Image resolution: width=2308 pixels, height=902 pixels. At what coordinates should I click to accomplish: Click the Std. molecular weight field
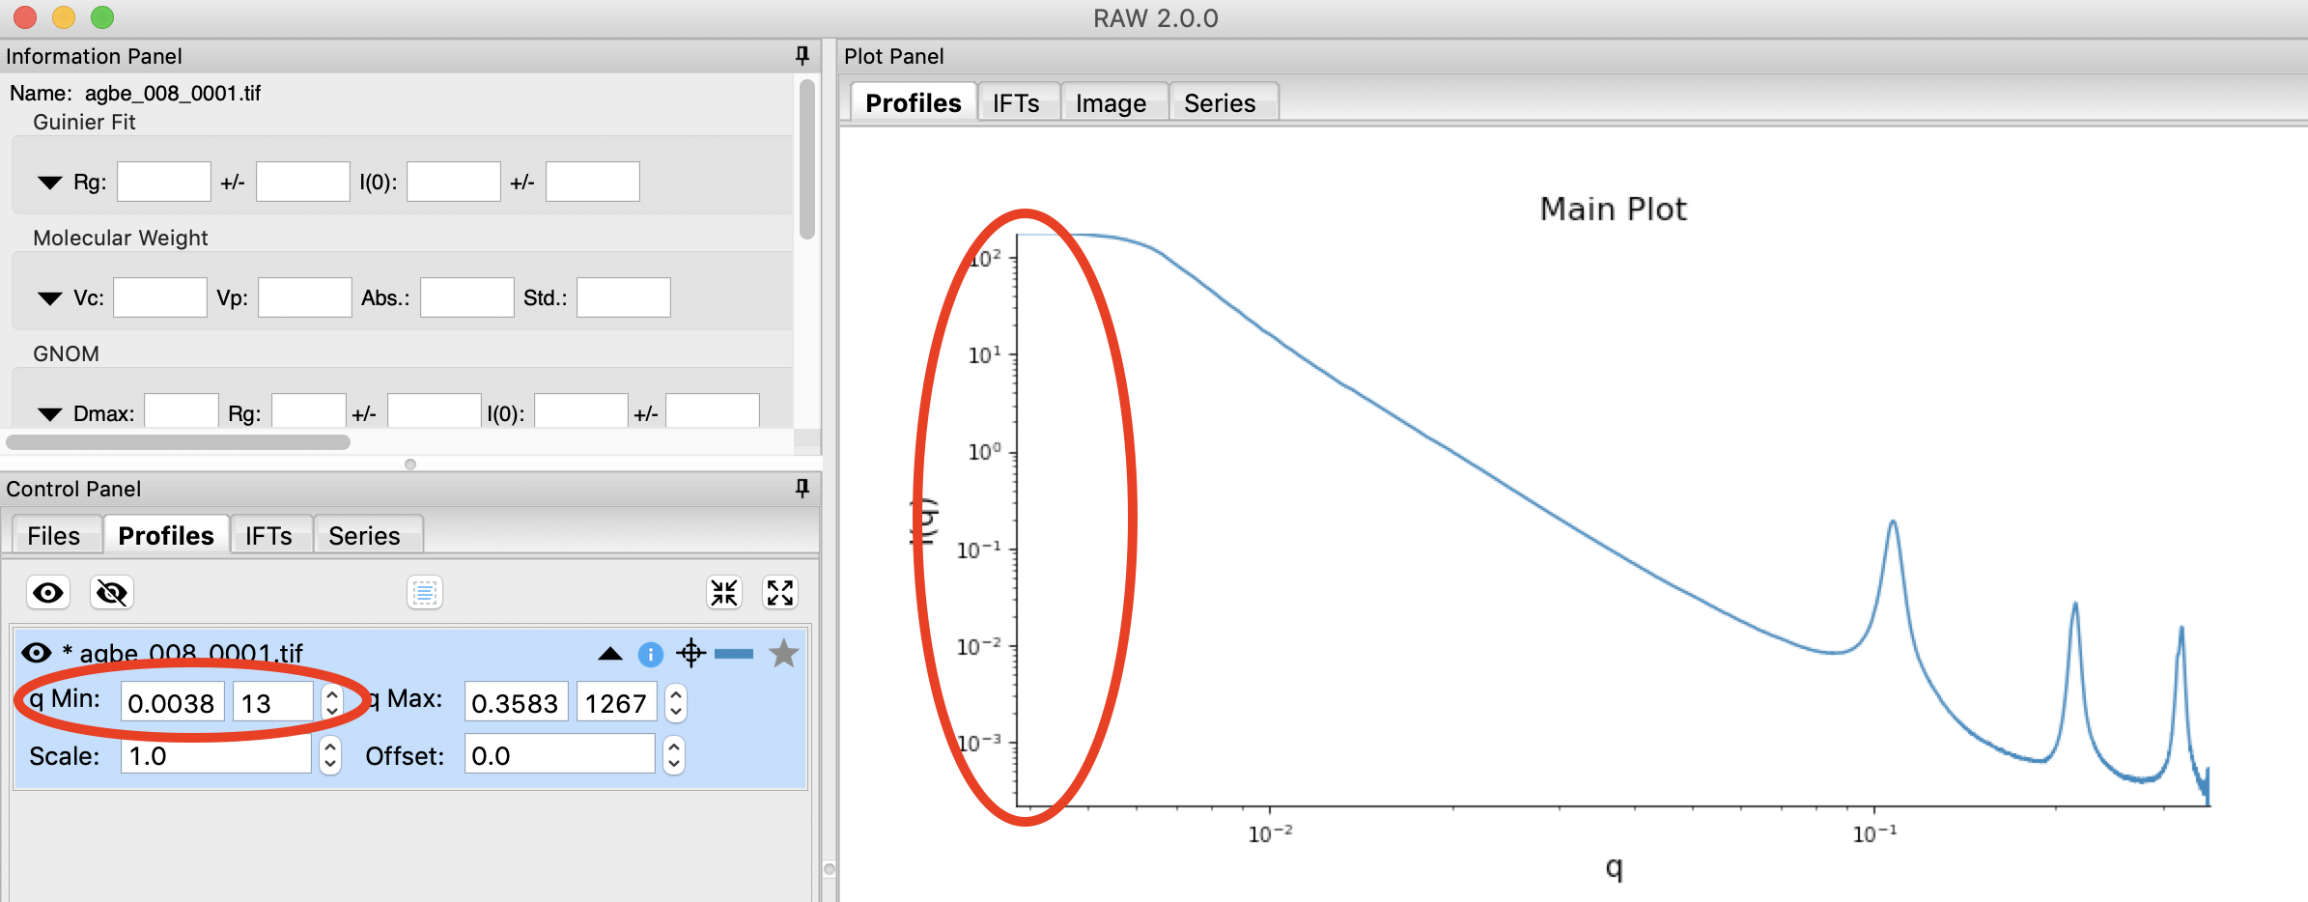tap(624, 297)
